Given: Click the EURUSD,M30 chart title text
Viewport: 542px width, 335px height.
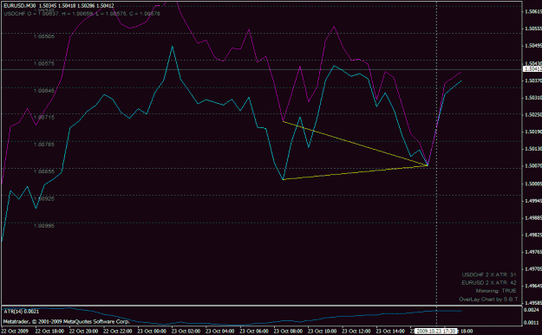Looking at the screenshot, I should [59, 6].
